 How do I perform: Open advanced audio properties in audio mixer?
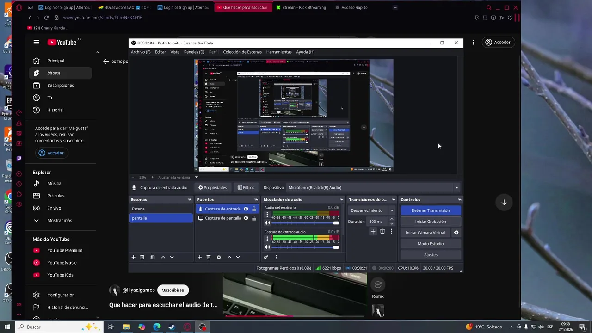pos(266,257)
